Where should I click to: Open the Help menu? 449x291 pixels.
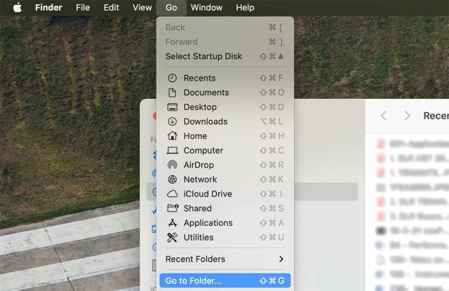tap(245, 8)
